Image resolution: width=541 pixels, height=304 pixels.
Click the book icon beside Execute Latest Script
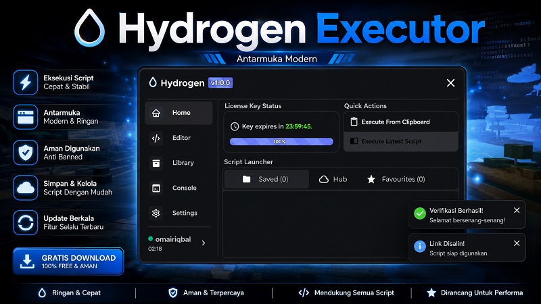(354, 141)
